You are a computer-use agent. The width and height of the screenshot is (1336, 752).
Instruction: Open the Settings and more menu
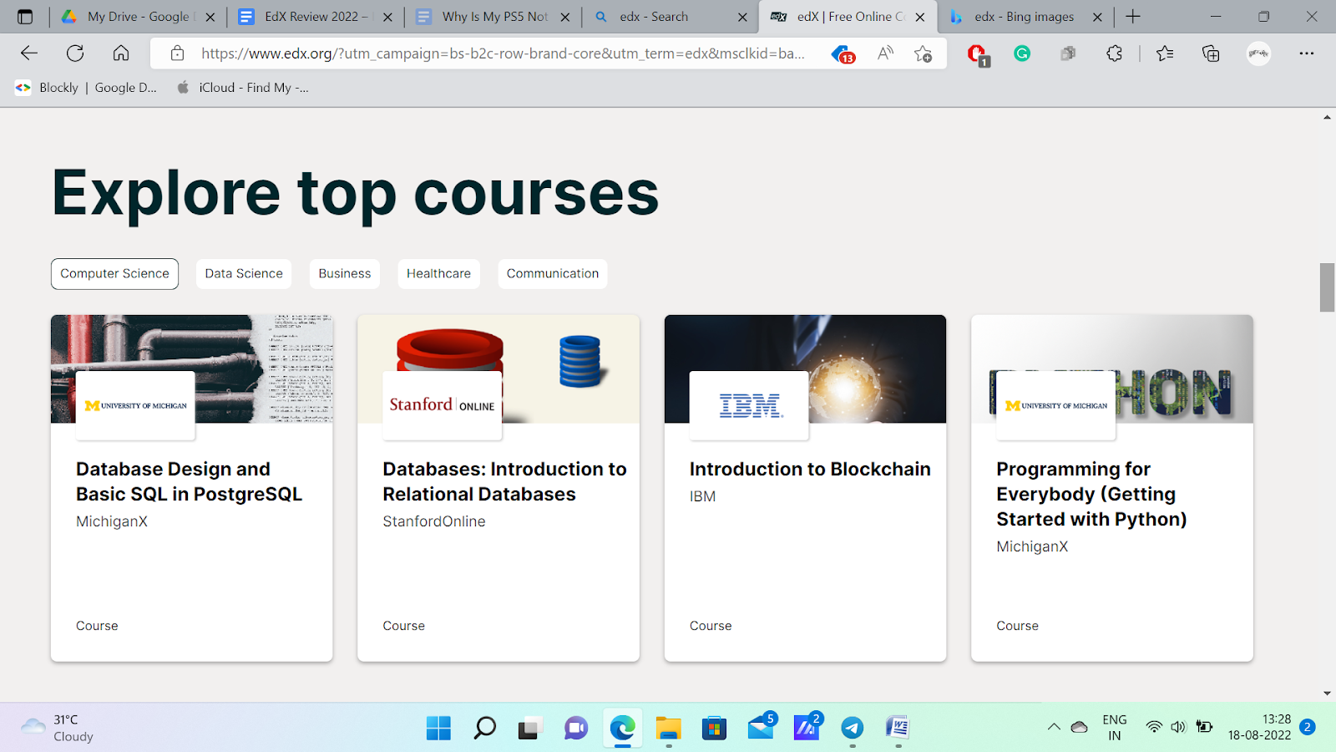click(x=1307, y=53)
